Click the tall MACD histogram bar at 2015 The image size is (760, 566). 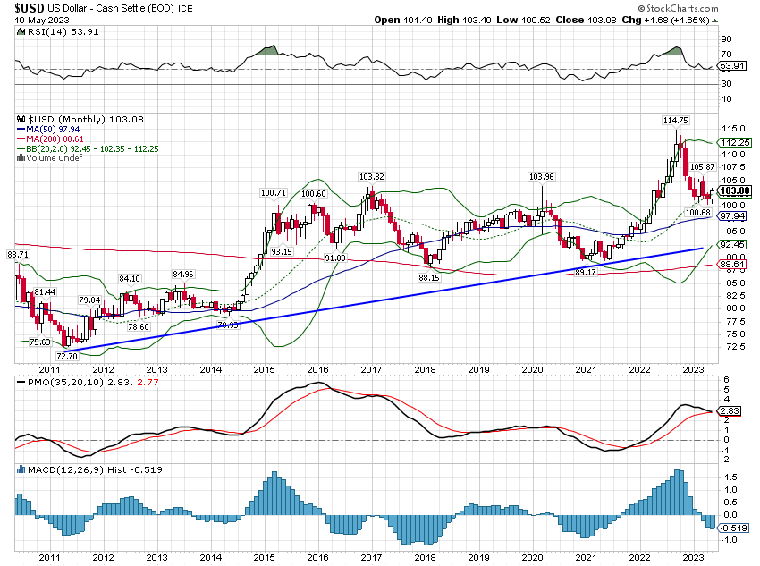pyautogui.click(x=274, y=493)
